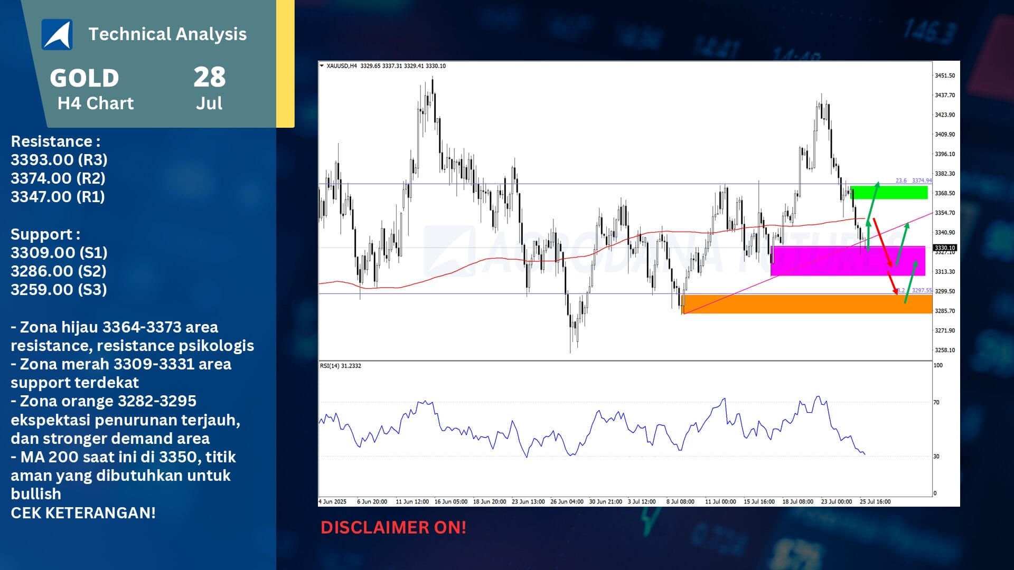
Task: Click the green arrow rising from orange zone
Action: (910, 282)
